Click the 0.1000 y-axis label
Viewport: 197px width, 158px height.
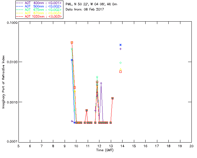[12, 23]
